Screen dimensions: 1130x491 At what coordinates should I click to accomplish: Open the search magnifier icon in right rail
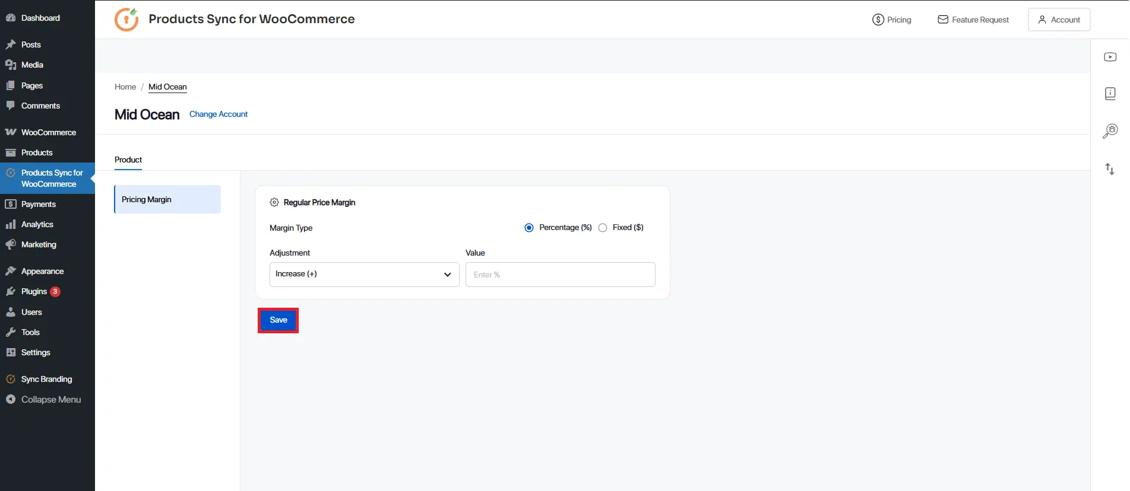tap(1110, 131)
